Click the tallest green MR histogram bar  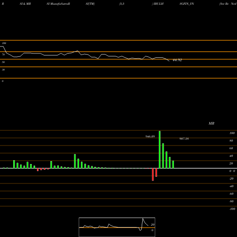click(x=160, y=150)
